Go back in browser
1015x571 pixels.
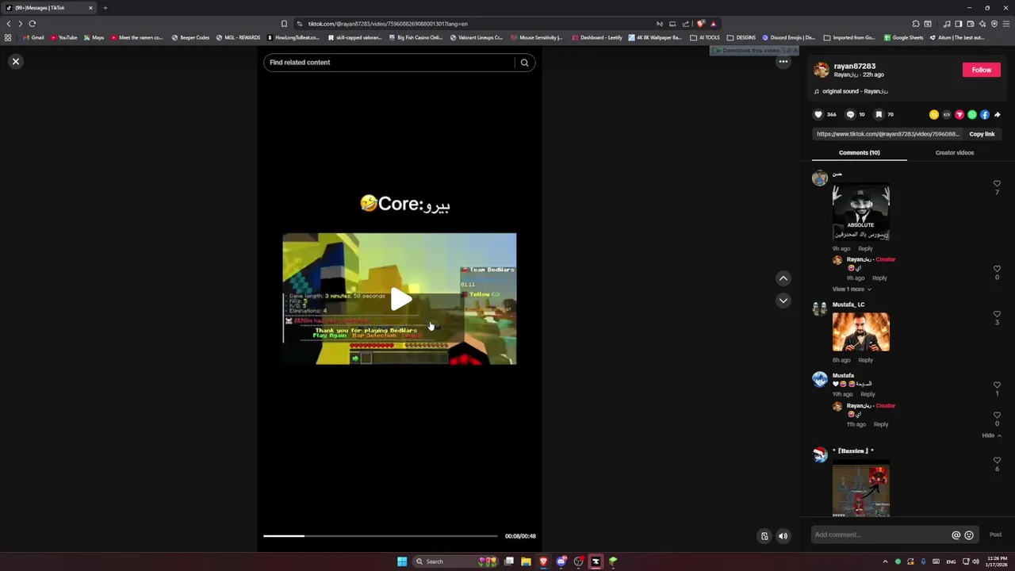point(9,24)
